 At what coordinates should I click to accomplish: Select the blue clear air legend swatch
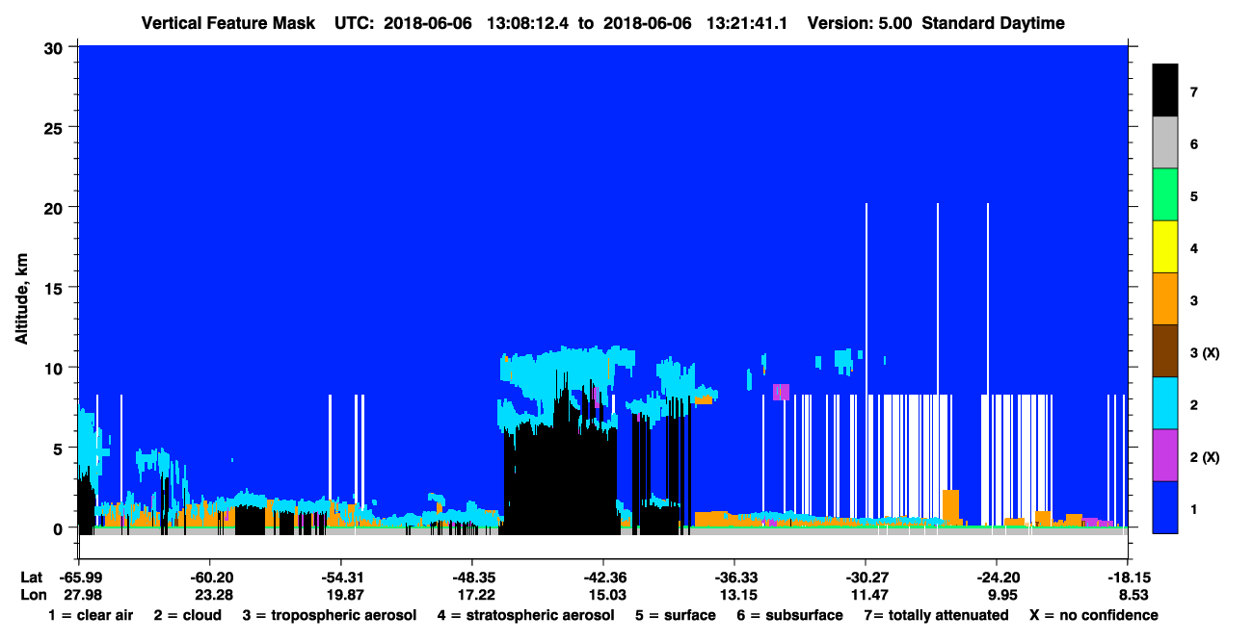(x=1165, y=507)
